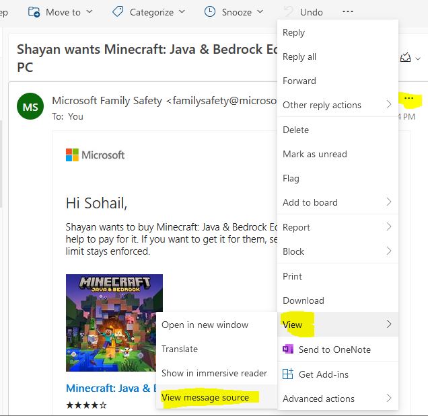Open the View submenu entry
This screenshot has height=416, width=428.
338,325
